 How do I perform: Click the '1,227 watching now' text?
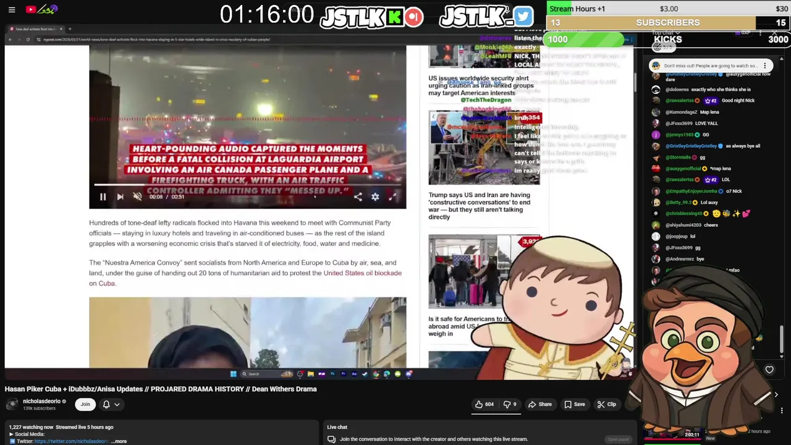[31, 427]
